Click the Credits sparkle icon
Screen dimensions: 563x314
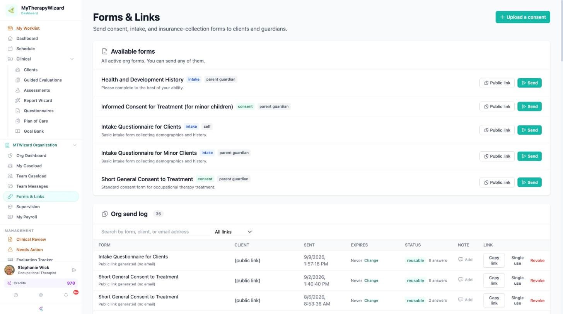coord(9,283)
